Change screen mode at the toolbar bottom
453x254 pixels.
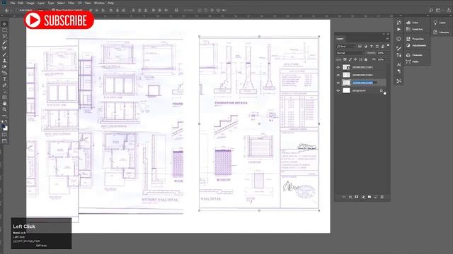coord(4,141)
